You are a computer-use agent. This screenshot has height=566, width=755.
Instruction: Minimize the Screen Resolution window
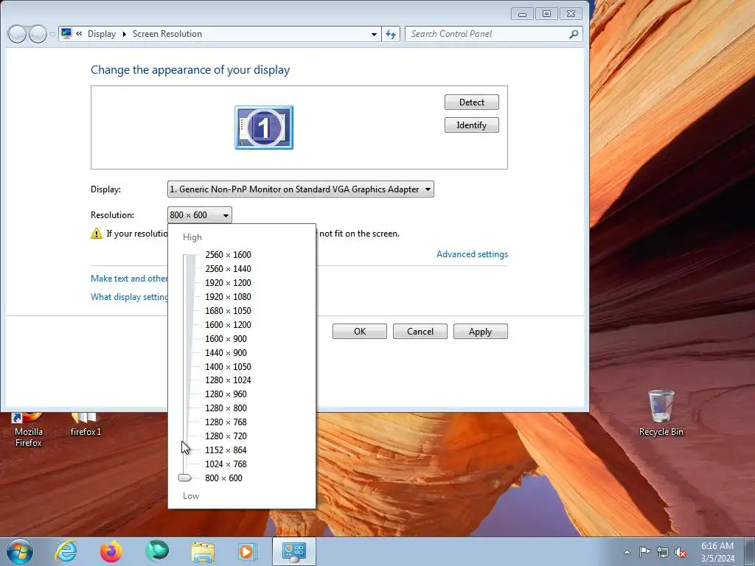click(x=523, y=13)
